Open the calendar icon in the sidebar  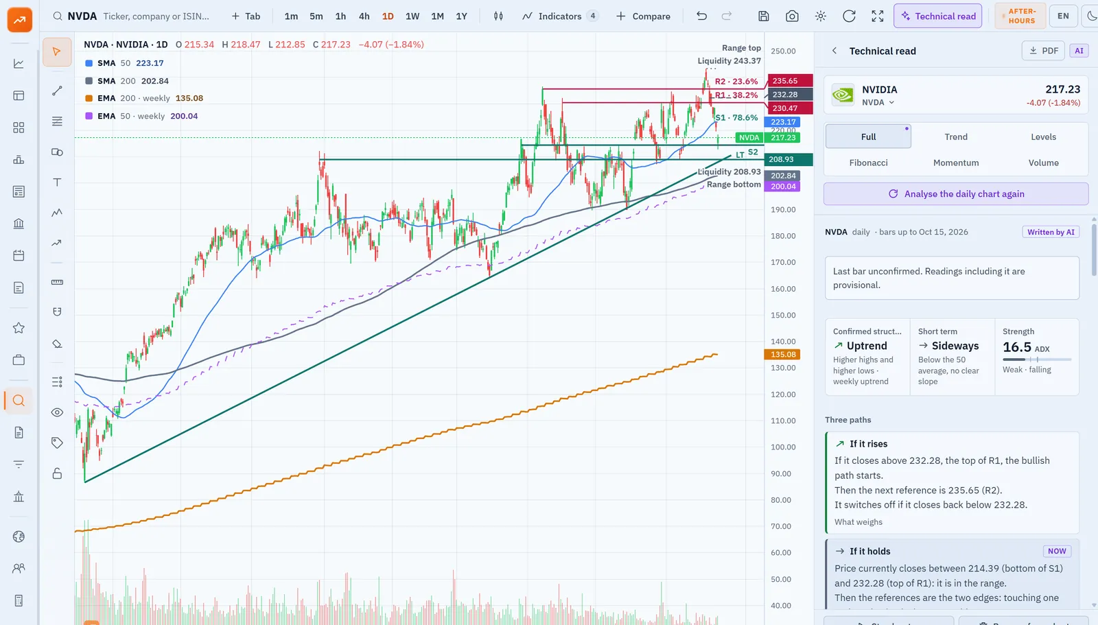click(19, 255)
